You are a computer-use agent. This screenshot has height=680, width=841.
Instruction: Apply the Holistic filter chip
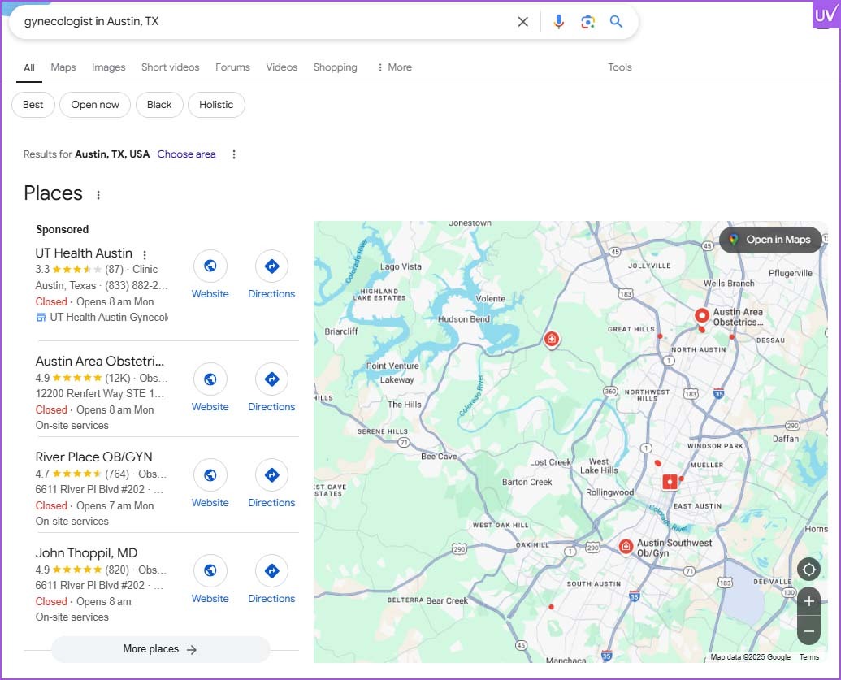click(x=216, y=105)
